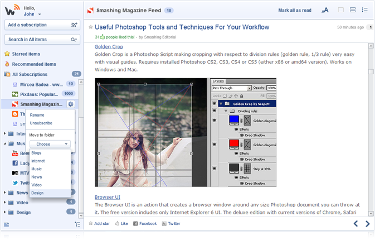The image size is (375, 240).
Task: Hide the Golden Crop by SzopeN layer group
Action: pyautogui.click(x=215, y=103)
